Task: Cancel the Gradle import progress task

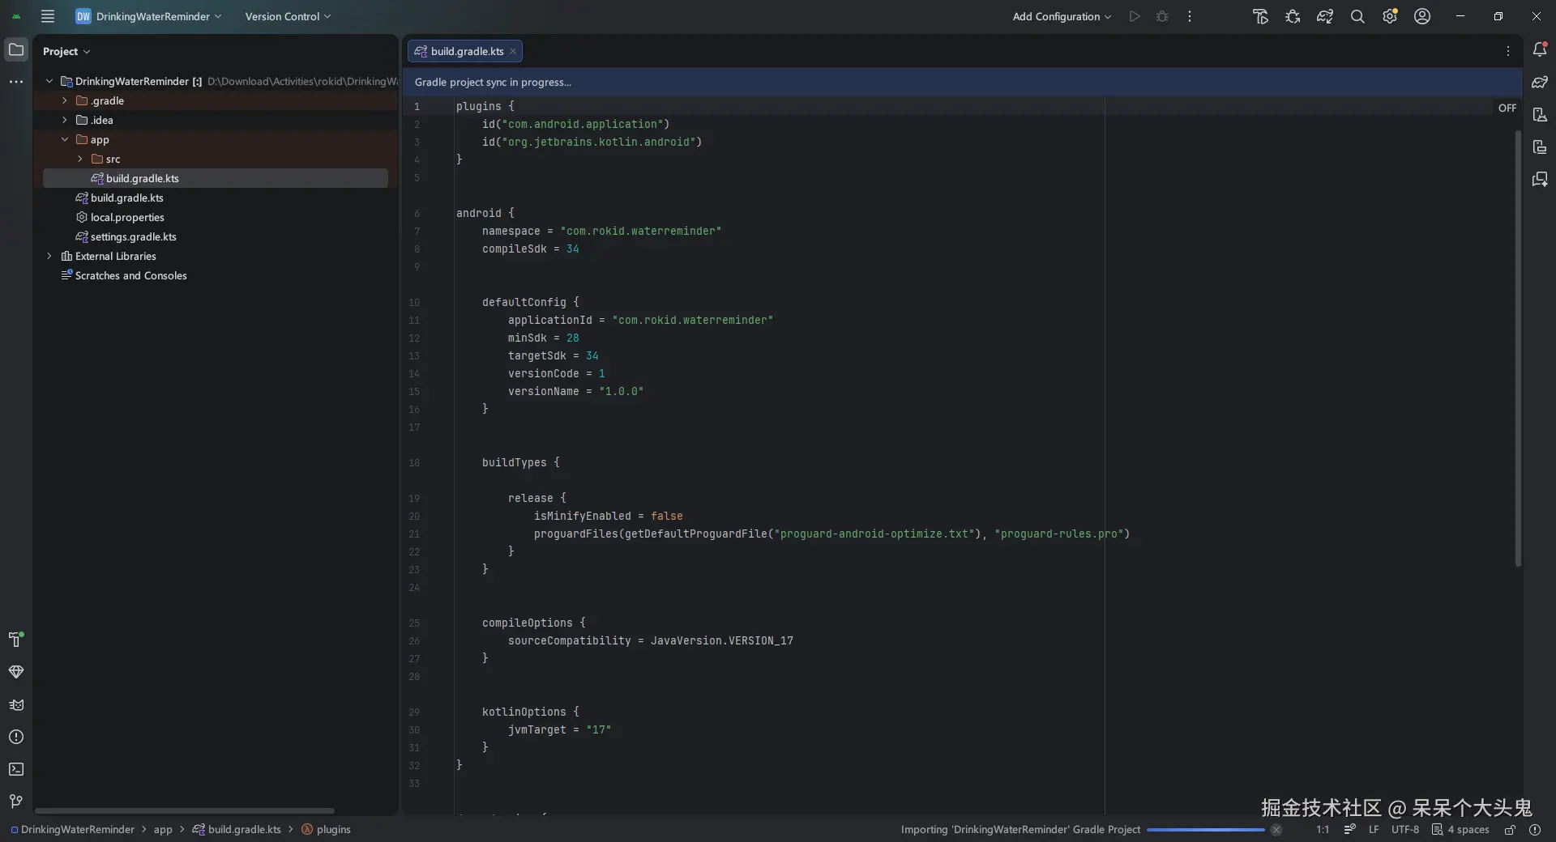Action: coord(1276,830)
